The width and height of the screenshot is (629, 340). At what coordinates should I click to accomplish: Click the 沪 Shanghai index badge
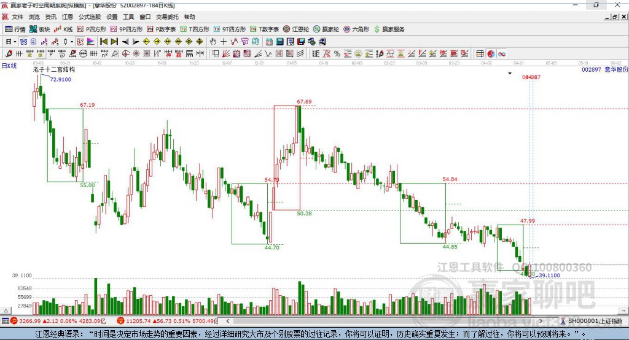[x=14, y=321]
